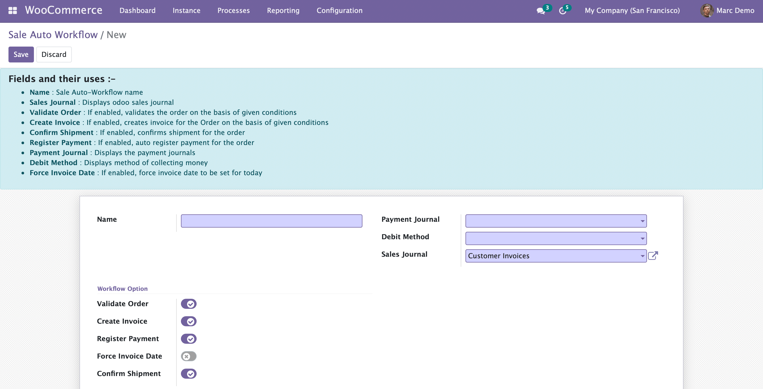763x389 pixels.
Task: Turn off Register Payment toggle
Action: (189, 339)
